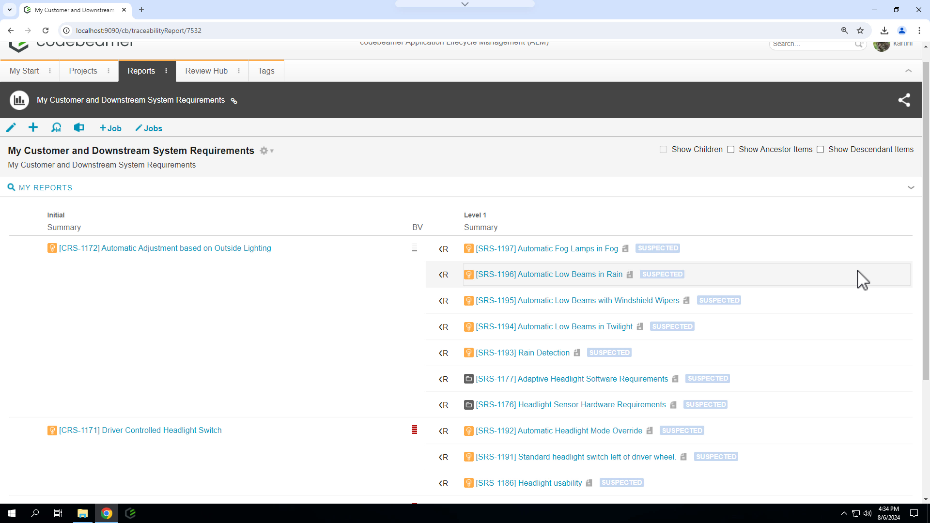Click the zoom magnifier icon in address bar
930x523 pixels.
pos(844,31)
